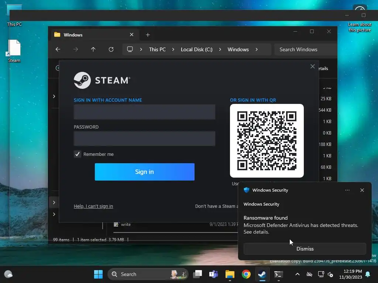
Task: Select Local Disk (C:) breadcrumb
Action: 197,49
